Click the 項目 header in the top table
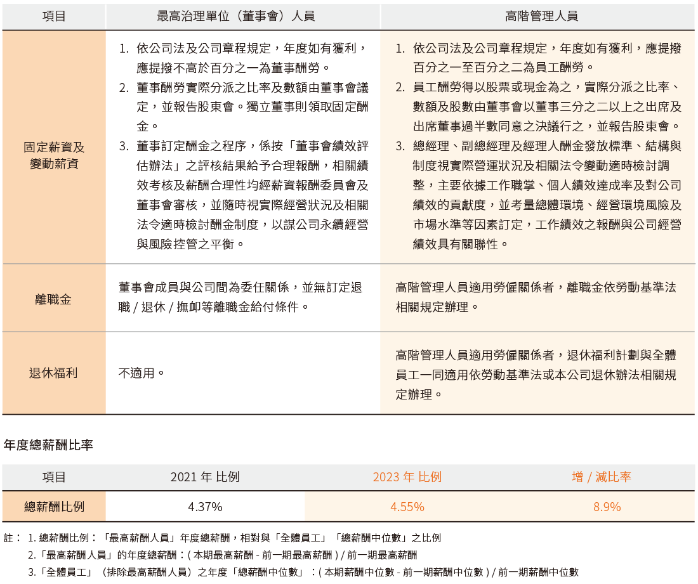The height and width of the screenshot is (584, 698). tap(54, 16)
